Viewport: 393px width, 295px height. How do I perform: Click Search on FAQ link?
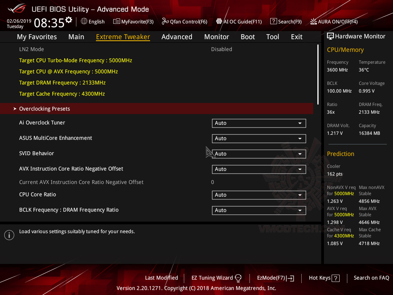point(371,278)
